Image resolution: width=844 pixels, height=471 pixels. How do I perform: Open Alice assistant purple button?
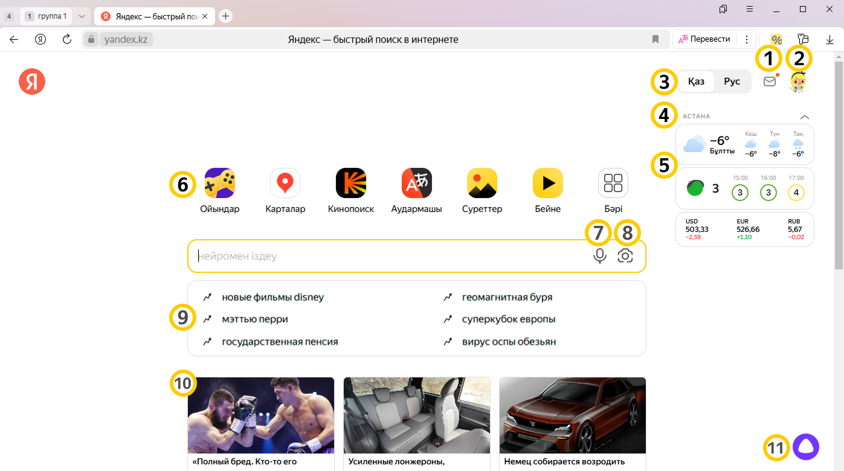(x=805, y=447)
